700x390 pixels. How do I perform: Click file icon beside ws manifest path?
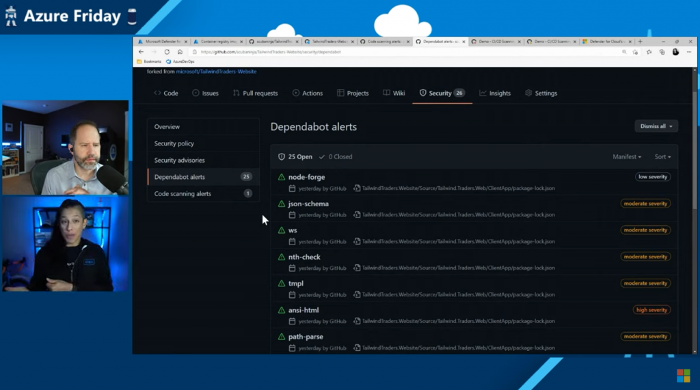tap(357, 241)
